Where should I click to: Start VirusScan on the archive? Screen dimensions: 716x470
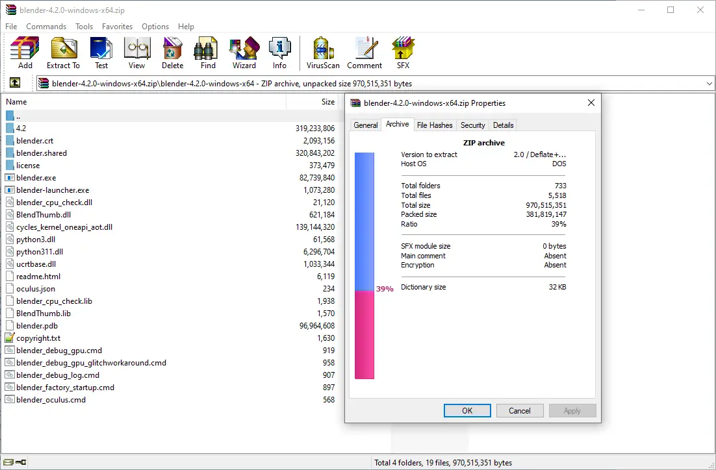(323, 53)
